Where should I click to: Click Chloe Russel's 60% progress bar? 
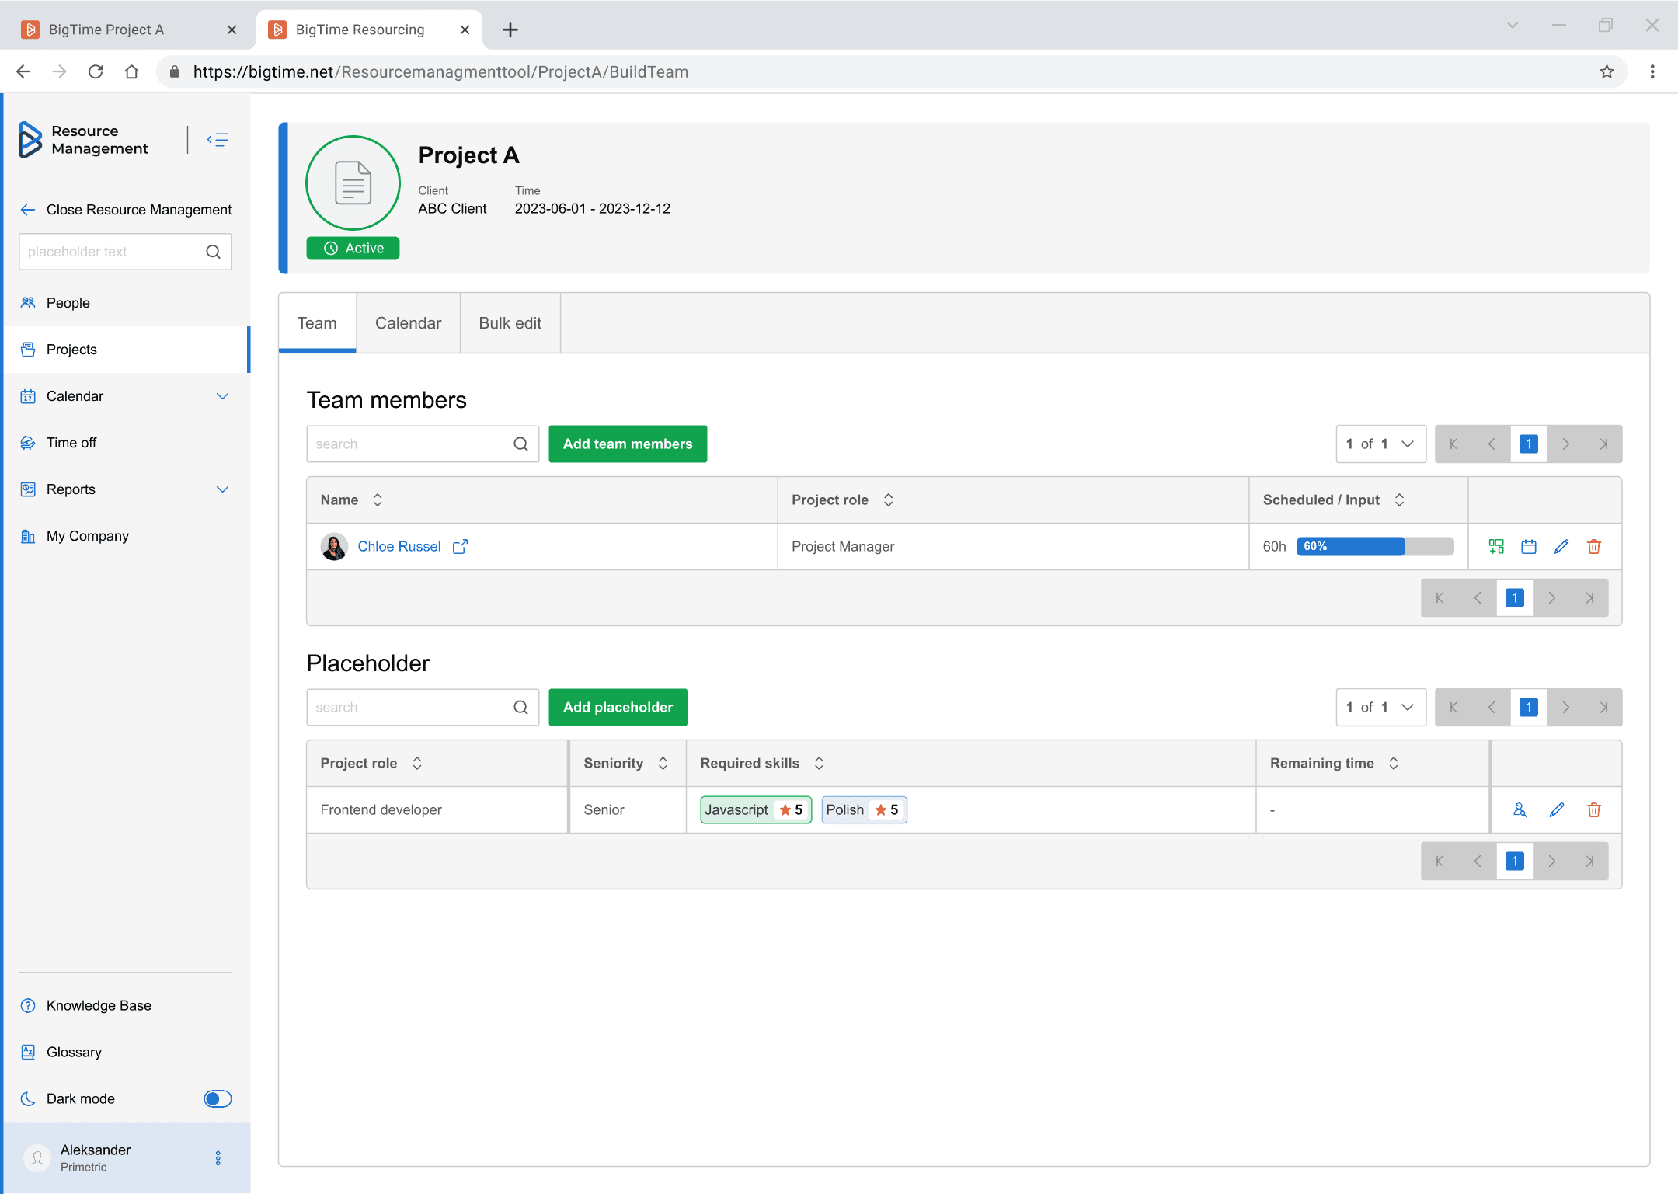1373,546
